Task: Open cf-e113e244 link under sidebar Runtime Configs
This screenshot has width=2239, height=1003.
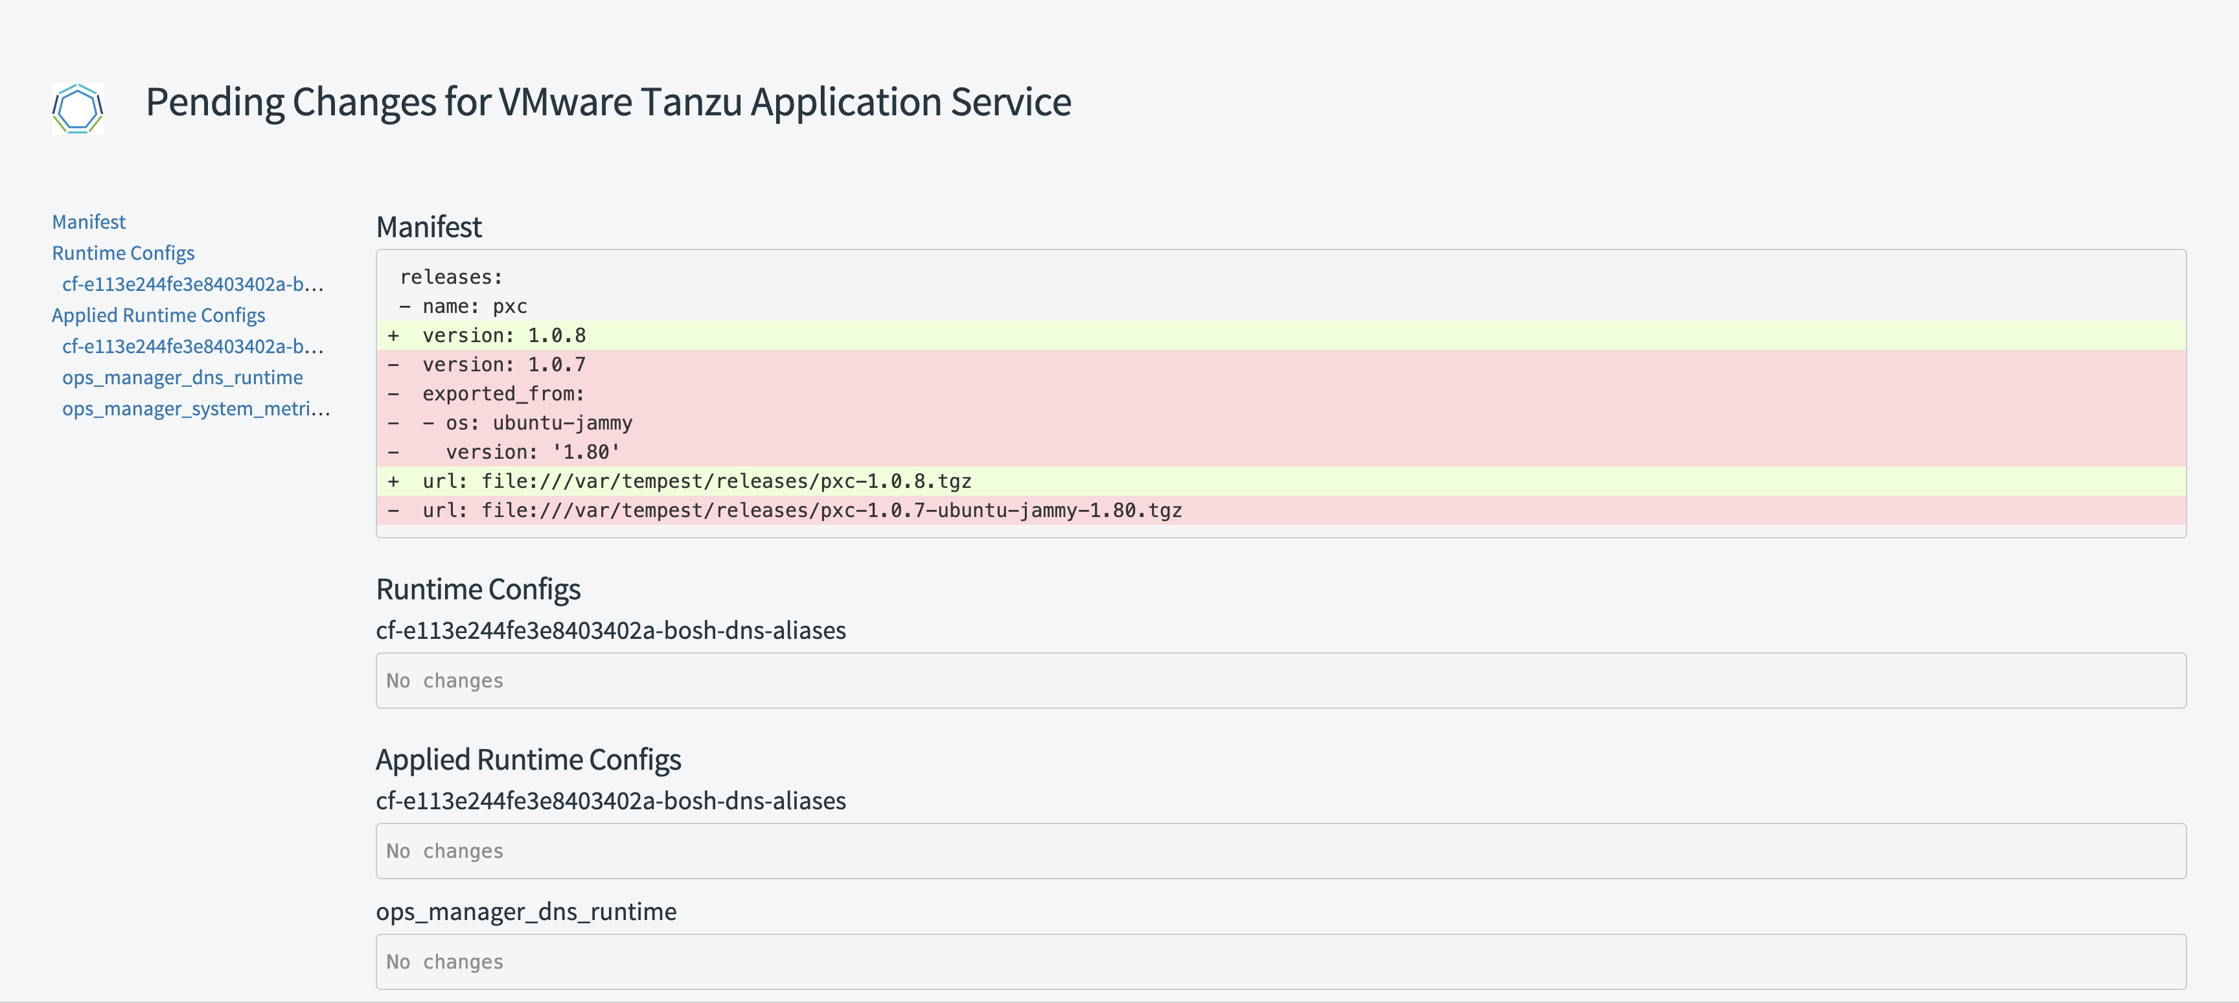Action: pos(192,284)
